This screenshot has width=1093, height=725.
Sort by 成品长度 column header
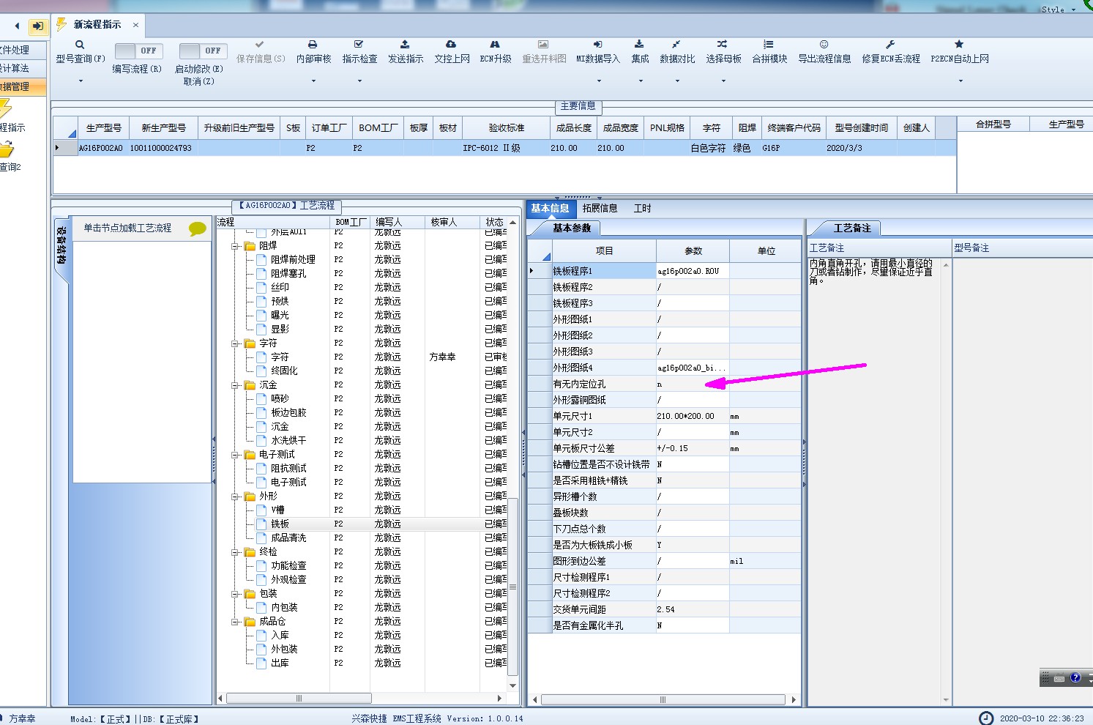click(x=574, y=128)
